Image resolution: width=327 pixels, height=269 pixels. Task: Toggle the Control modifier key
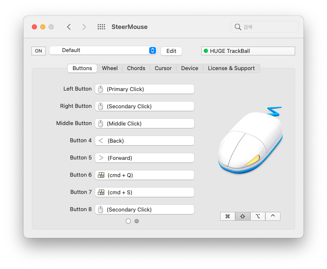coord(273,216)
